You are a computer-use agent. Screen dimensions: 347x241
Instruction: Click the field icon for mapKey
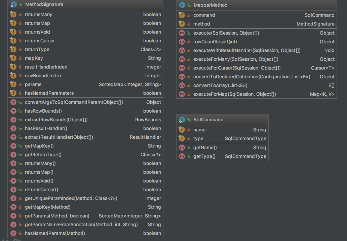pos(13,58)
